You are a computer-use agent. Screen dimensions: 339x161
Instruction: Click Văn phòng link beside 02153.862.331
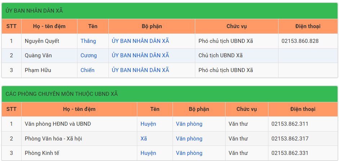(189, 153)
